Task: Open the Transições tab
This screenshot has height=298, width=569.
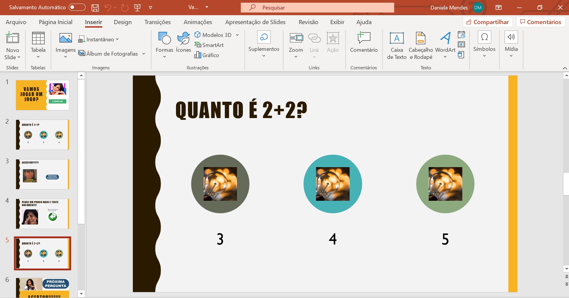Action: (158, 22)
